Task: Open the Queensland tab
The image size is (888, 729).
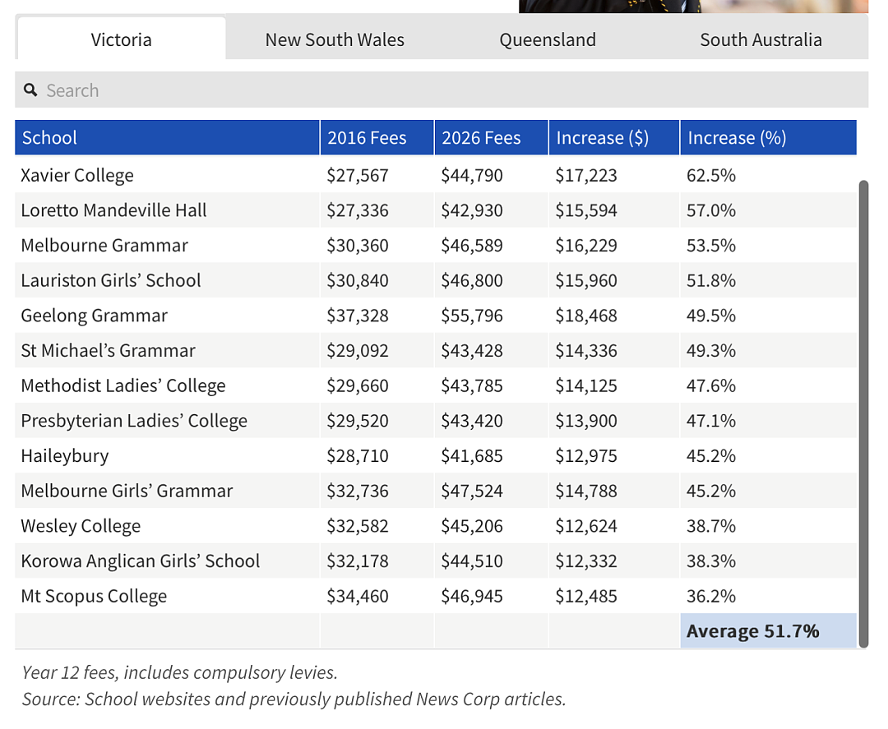Action: (x=548, y=39)
